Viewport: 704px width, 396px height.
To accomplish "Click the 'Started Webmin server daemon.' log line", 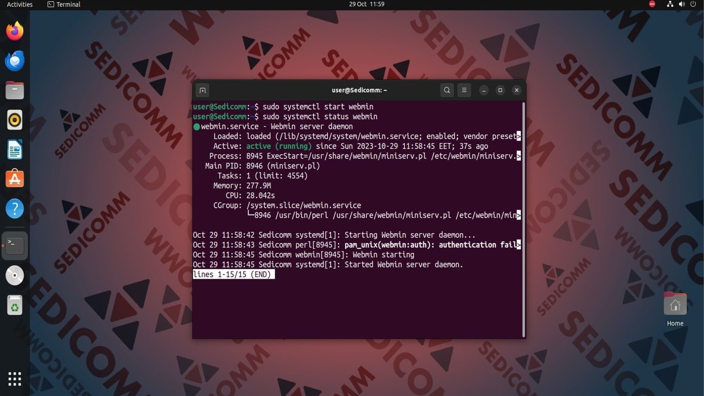I will click(x=328, y=265).
